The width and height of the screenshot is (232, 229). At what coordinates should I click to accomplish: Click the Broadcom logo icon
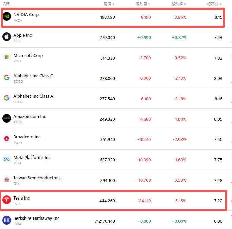[7, 139]
